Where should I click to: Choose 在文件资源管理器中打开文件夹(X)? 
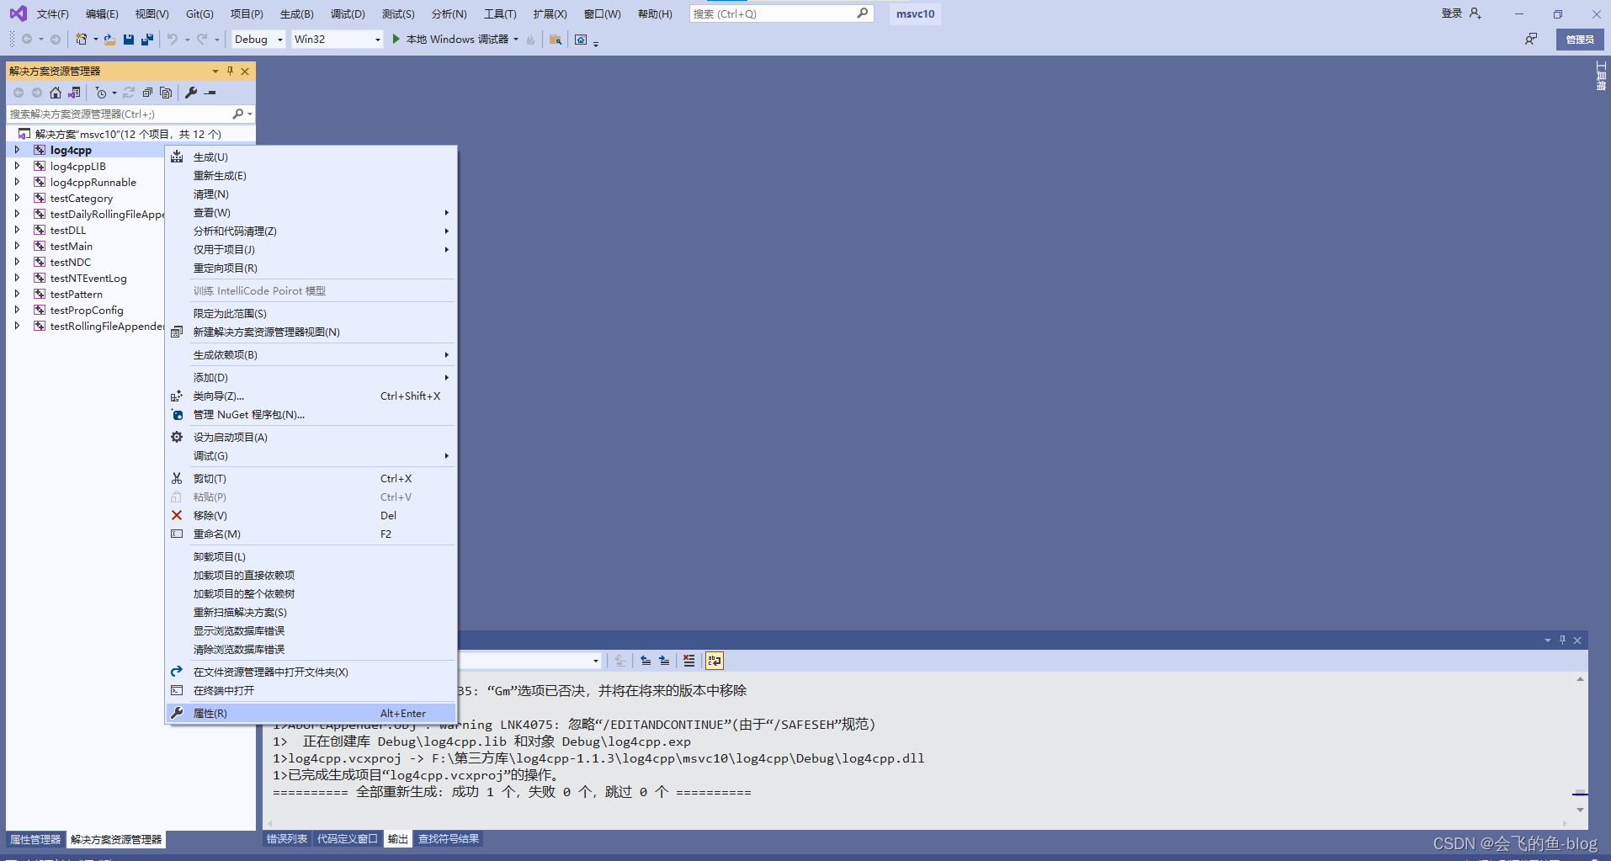311,672
